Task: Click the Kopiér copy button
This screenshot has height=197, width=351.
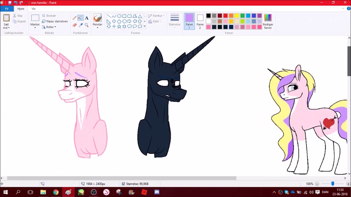Action: (x=19, y=21)
